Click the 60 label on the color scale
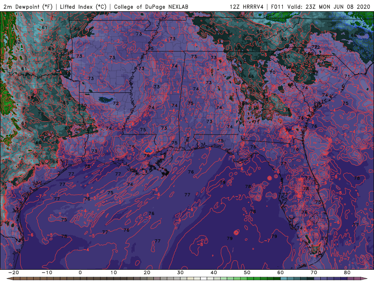This screenshot has width=374, height=281. tap(280, 273)
